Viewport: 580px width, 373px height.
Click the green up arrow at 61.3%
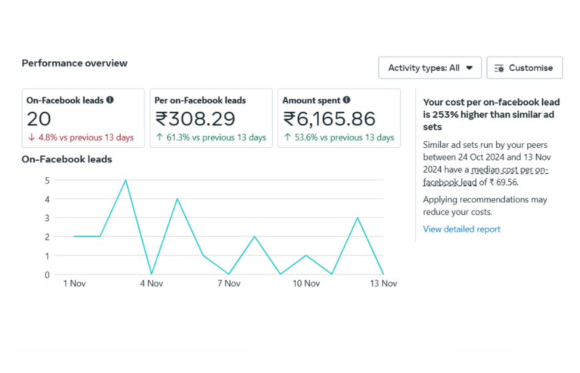tap(159, 138)
